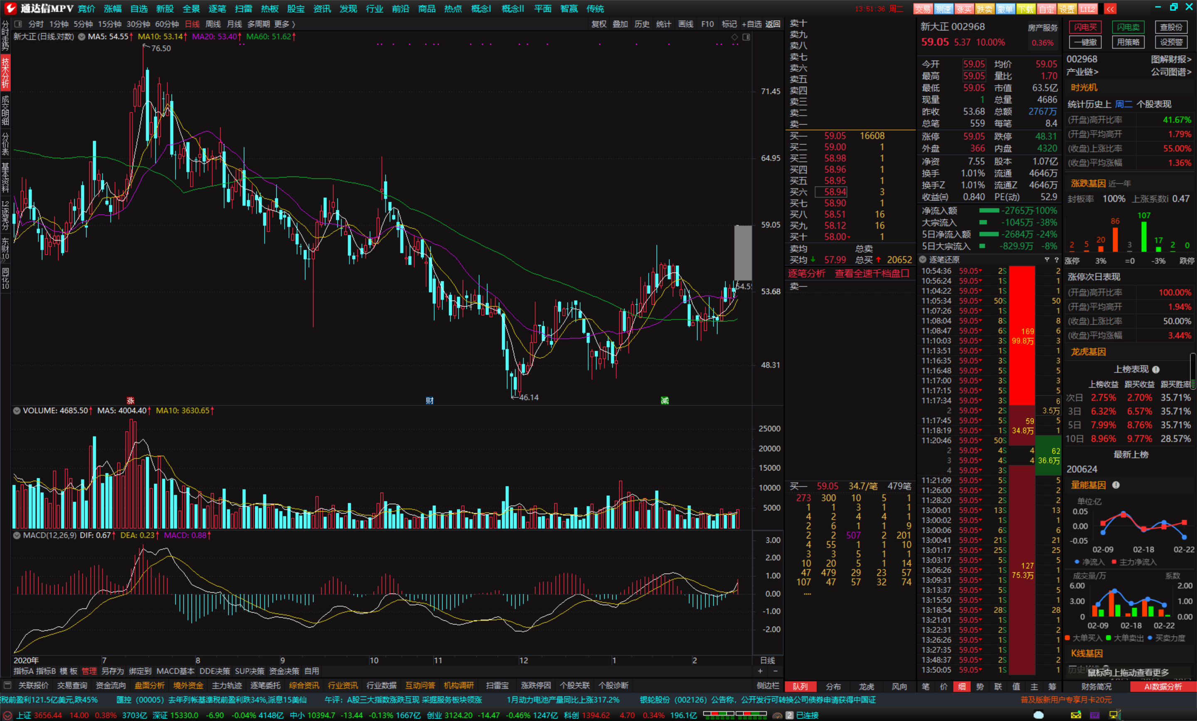Open the 管理 indicator management menu
Screen dimensions: 1197x721
point(89,671)
